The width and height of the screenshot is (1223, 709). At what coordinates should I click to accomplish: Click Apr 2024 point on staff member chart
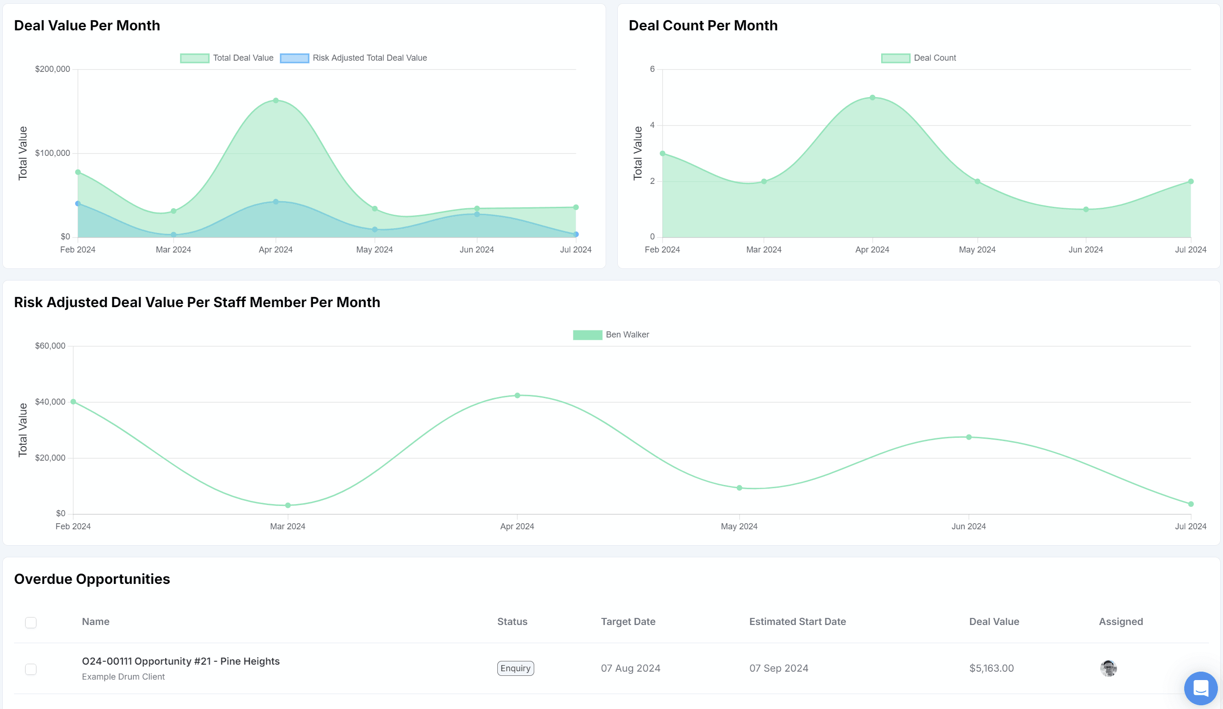tap(517, 396)
